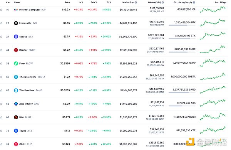Click the Internet Computer infinity logo icon
231x150 pixels.
(x=16, y=10)
